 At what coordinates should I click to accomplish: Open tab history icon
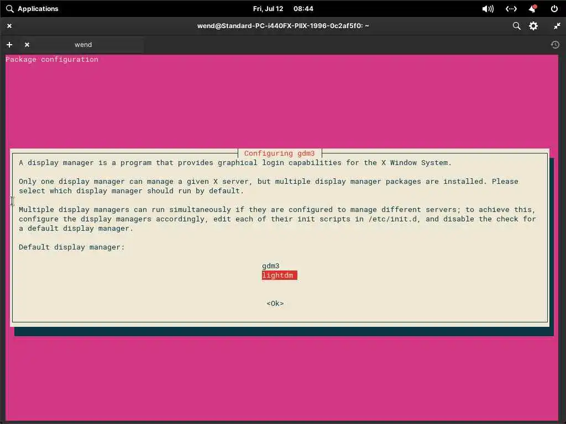point(555,45)
